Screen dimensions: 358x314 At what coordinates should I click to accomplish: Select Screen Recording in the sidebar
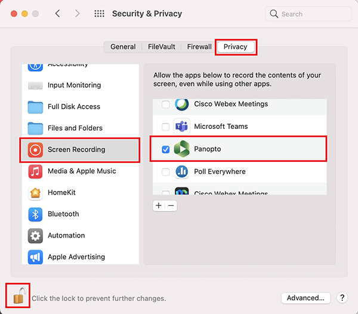(x=80, y=150)
